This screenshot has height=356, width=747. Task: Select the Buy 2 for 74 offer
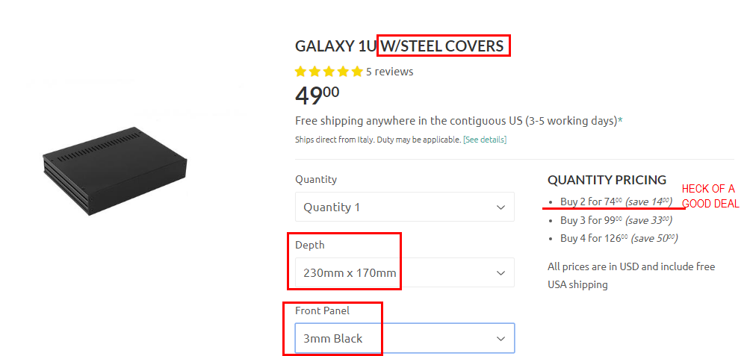coord(616,202)
